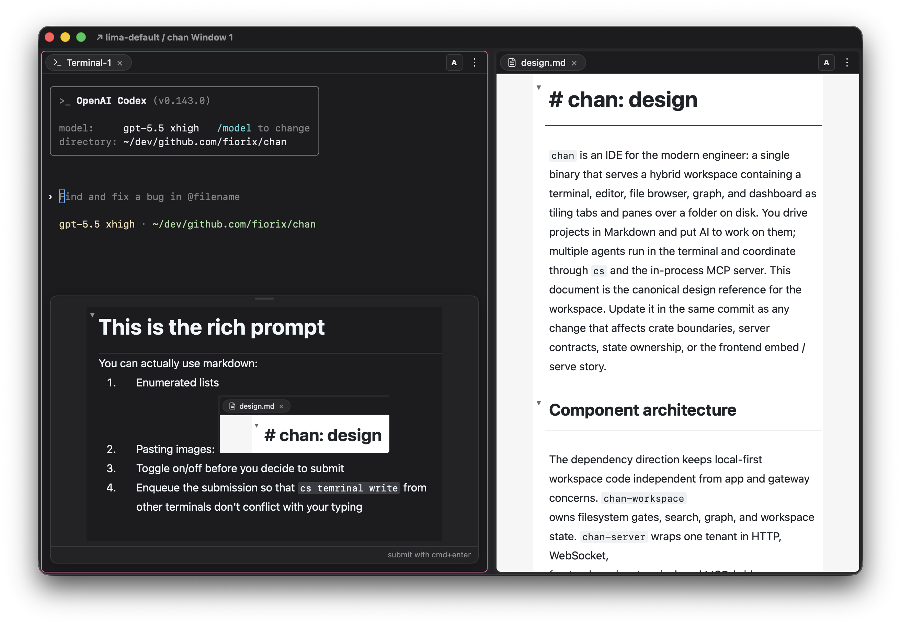Click the pasted design.md image thumbnail
The image size is (901, 626).
tap(304, 424)
